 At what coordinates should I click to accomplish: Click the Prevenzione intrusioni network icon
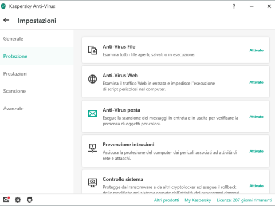[92, 148]
